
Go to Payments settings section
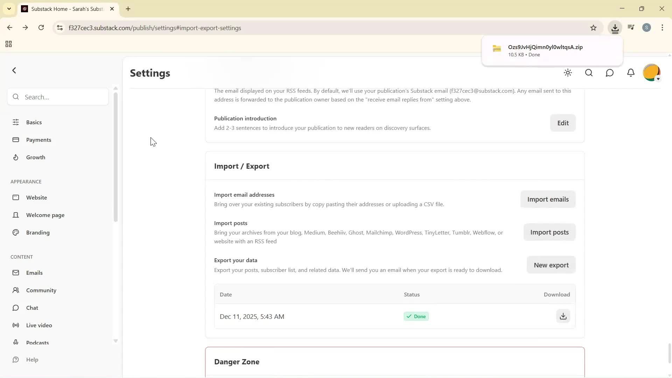(38, 140)
